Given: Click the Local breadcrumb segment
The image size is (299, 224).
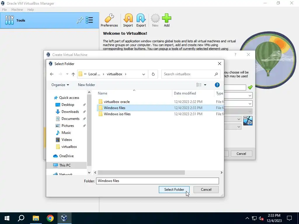Looking at the screenshot, I should click(94, 74).
